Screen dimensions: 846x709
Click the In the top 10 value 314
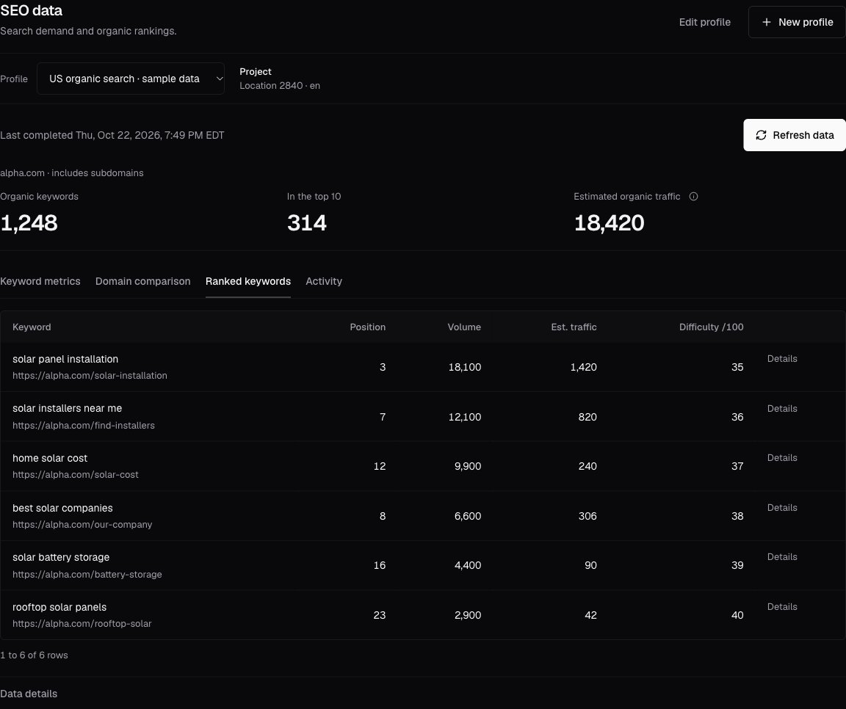click(307, 223)
